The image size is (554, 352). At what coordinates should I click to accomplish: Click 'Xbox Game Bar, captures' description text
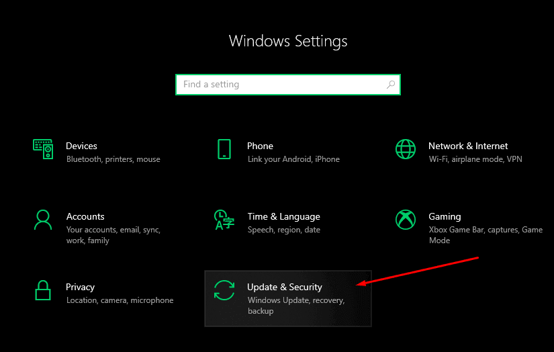[x=474, y=230]
